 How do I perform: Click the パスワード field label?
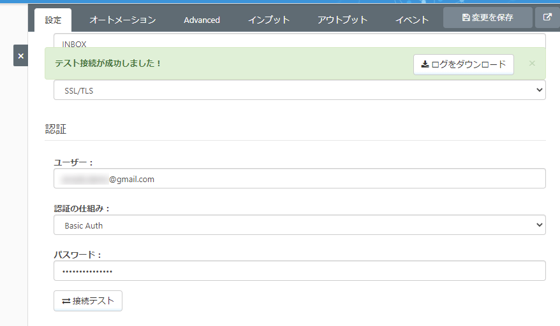click(x=78, y=255)
